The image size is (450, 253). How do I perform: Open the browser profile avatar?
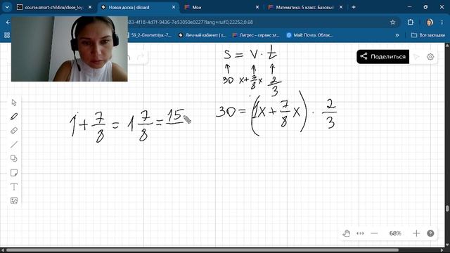tap(430, 22)
